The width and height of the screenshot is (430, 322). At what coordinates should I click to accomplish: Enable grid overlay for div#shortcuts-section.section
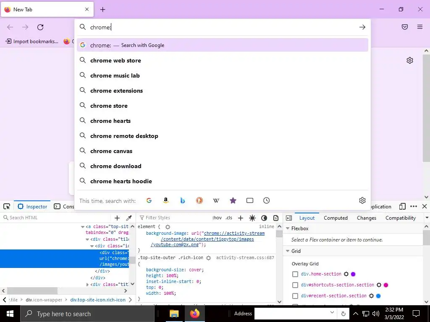[295, 285]
